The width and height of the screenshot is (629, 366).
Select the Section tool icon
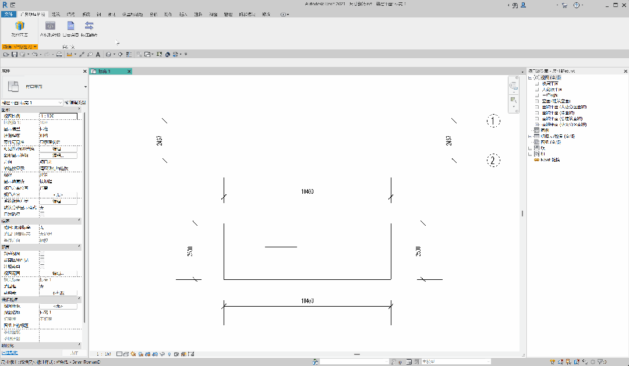121,55
